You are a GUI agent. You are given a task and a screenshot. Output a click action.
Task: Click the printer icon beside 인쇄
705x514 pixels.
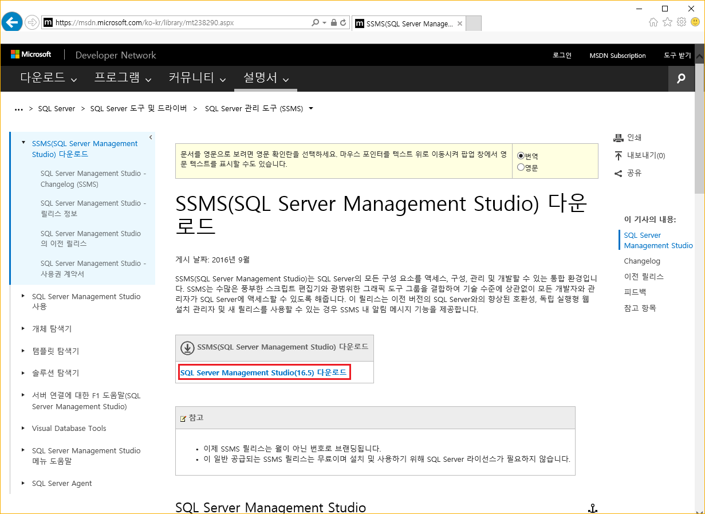coord(618,138)
